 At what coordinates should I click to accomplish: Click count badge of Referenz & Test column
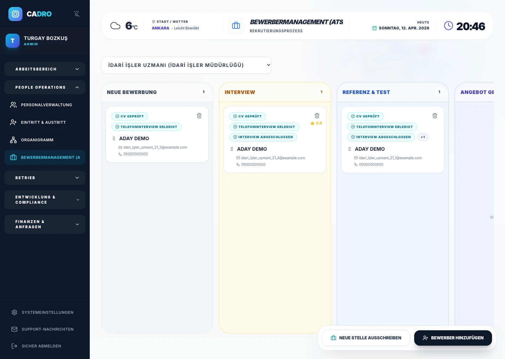coord(439,92)
